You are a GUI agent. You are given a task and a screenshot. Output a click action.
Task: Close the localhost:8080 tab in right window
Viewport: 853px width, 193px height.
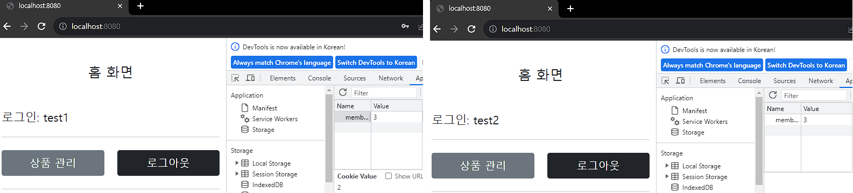click(549, 9)
